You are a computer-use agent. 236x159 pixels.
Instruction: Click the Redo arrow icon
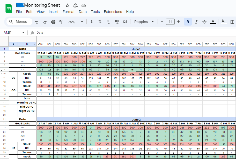pos(45,22)
